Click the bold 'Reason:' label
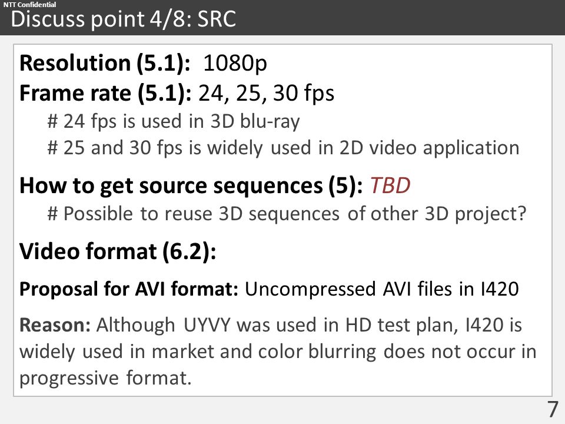Image resolution: width=565 pixels, height=424 pixels. coord(55,325)
